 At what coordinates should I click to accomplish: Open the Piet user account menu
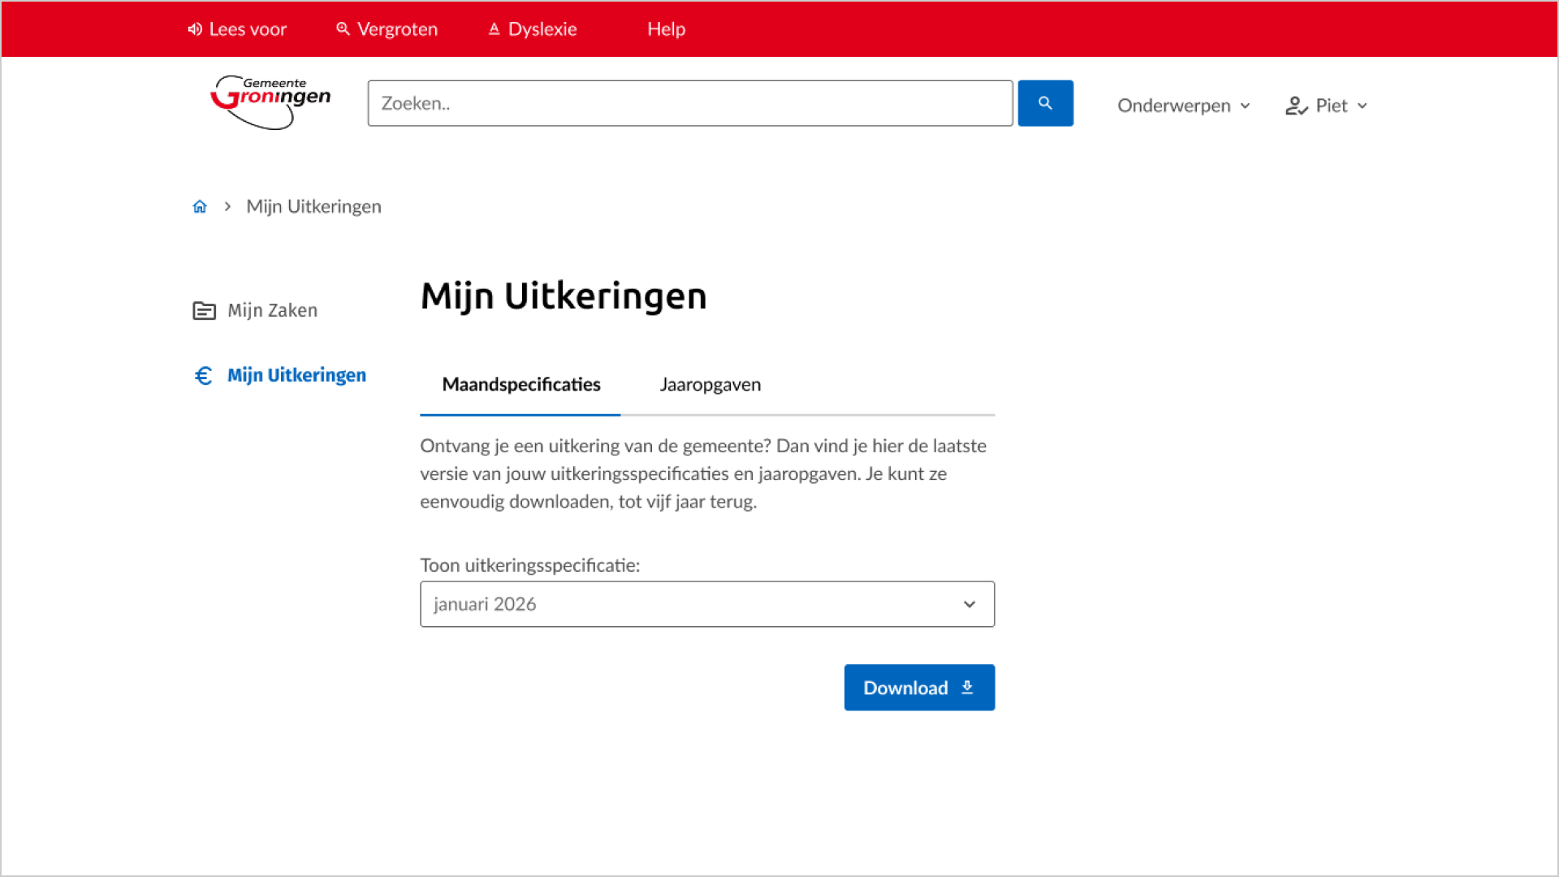click(x=1327, y=106)
